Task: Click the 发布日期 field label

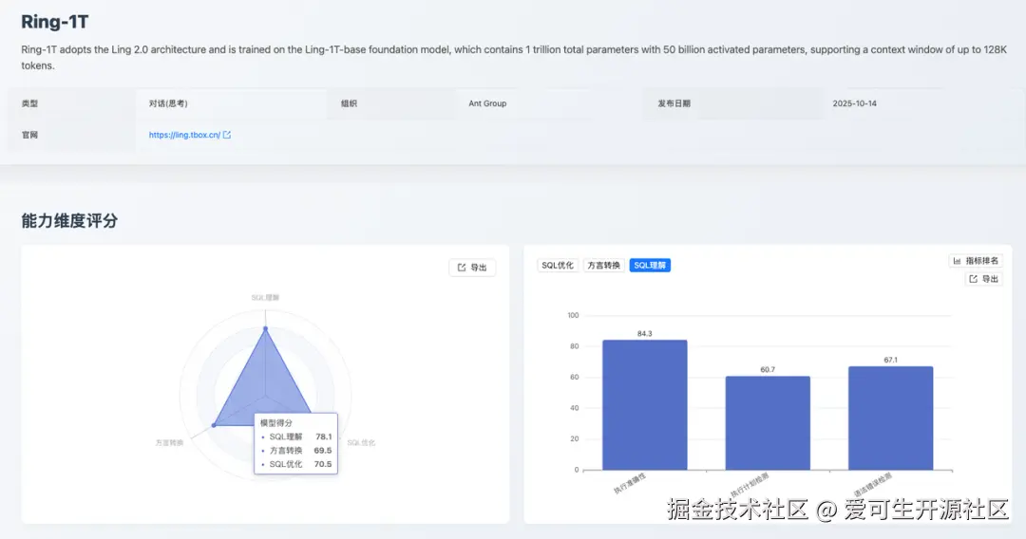Action: click(x=674, y=103)
